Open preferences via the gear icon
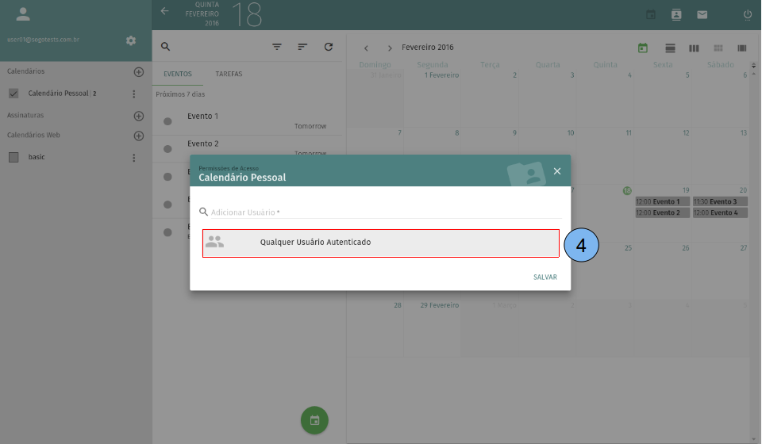Viewport: 762px width, 444px height. 131,40
